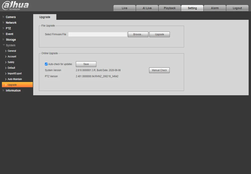251x174 pixels.
Task: Open Auto Maintain under System
Action: point(15,79)
